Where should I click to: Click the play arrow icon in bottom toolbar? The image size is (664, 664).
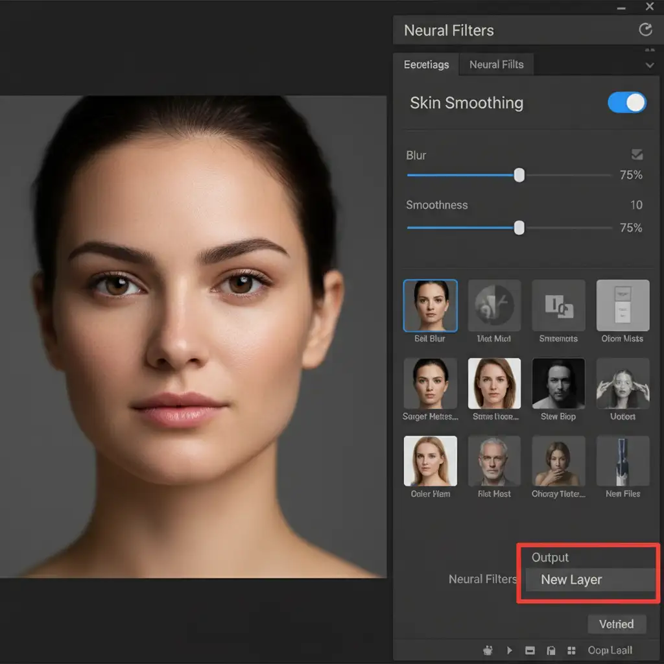coord(510,650)
